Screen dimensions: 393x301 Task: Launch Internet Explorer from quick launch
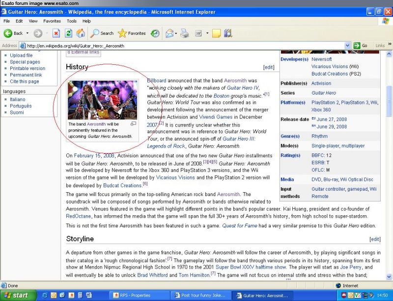coord(45,295)
